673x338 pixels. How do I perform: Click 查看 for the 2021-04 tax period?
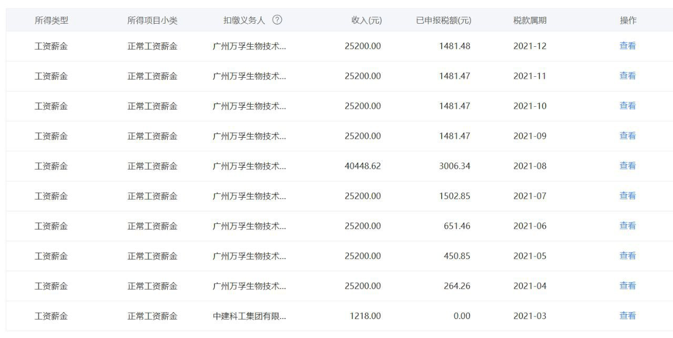pyautogui.click(x=628, y=285)
